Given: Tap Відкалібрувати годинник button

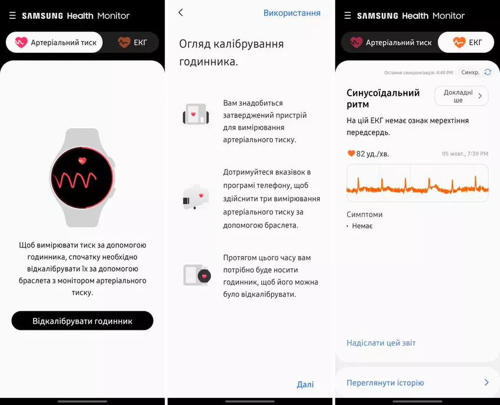Looking at the screenshot, I should coord(82,320).
